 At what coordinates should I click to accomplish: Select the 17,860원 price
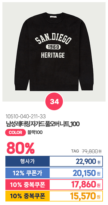click(86, 185)
